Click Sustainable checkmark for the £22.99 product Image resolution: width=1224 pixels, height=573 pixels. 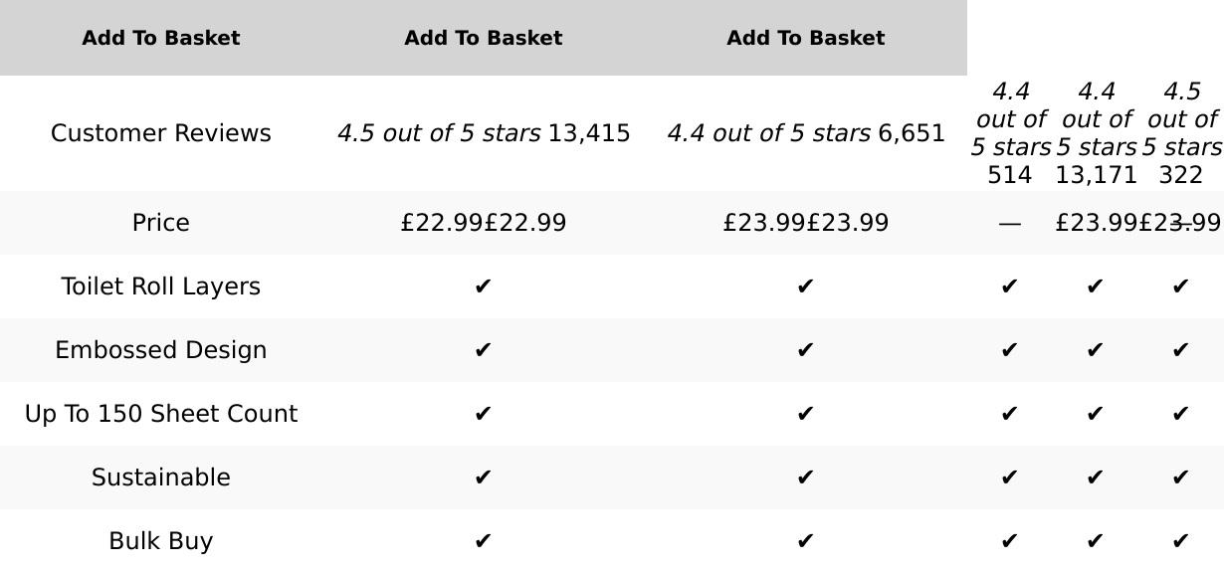point(484,477)
